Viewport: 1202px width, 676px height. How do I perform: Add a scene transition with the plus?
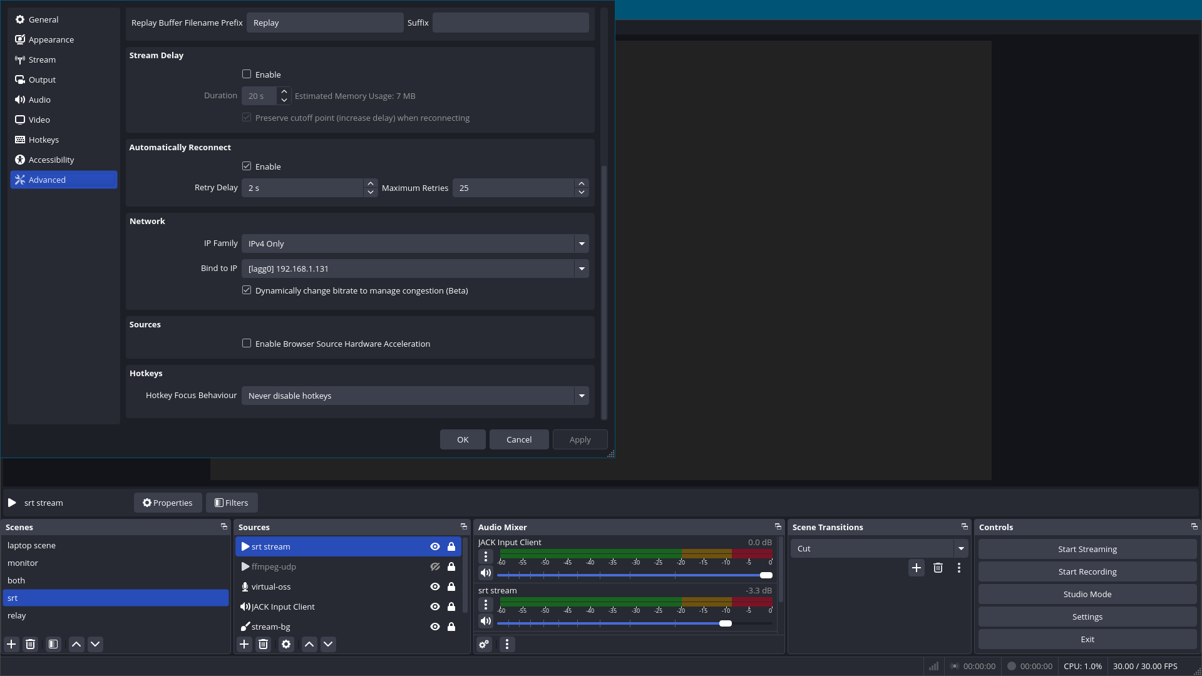(x=916, y=568)
